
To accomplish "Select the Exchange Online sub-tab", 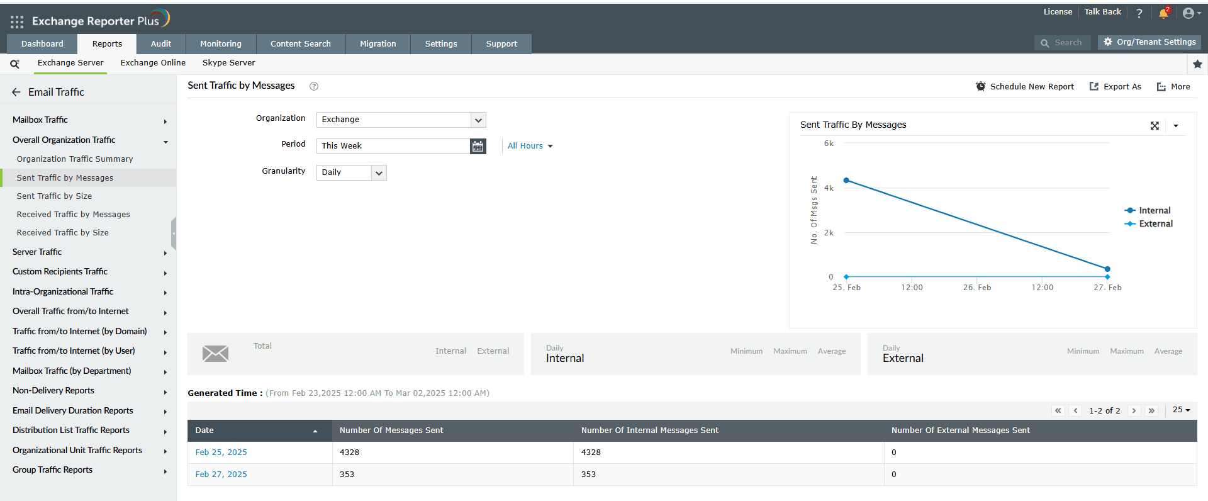I will (153, 63).
